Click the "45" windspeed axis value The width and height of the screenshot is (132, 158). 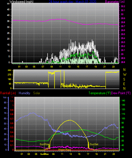(8, 10)
